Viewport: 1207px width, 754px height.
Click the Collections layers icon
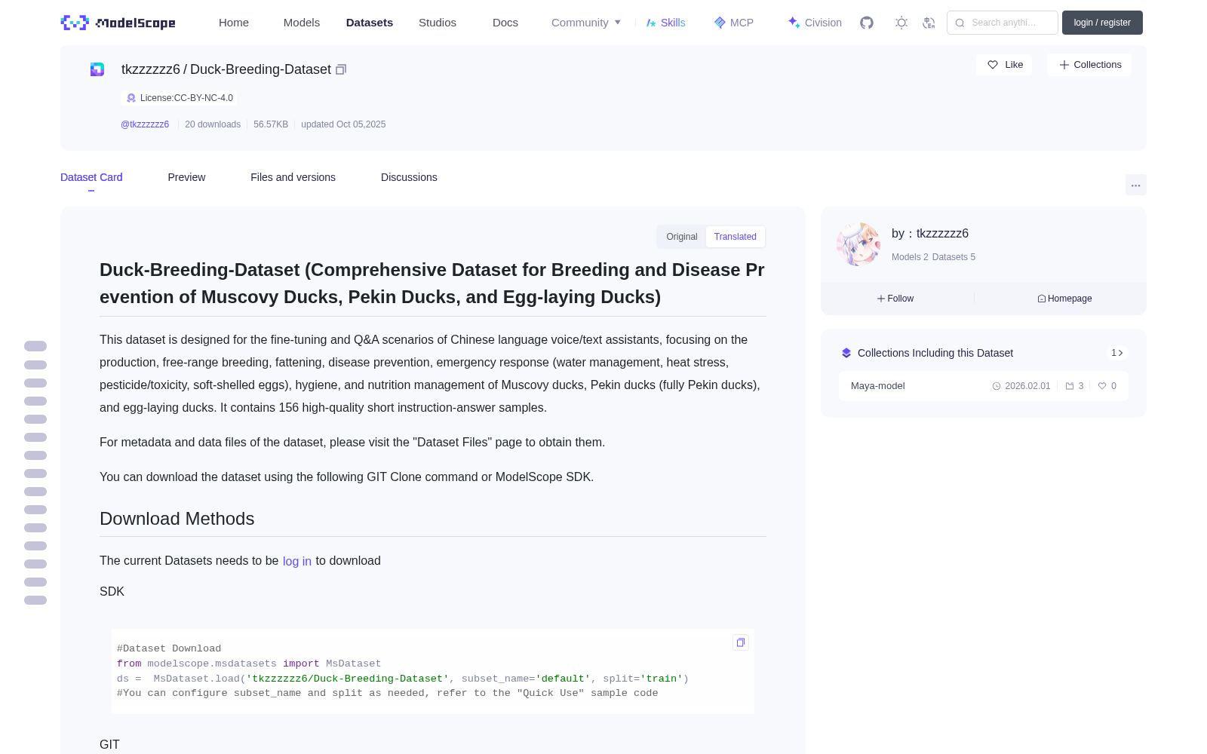tap(846, 353)
